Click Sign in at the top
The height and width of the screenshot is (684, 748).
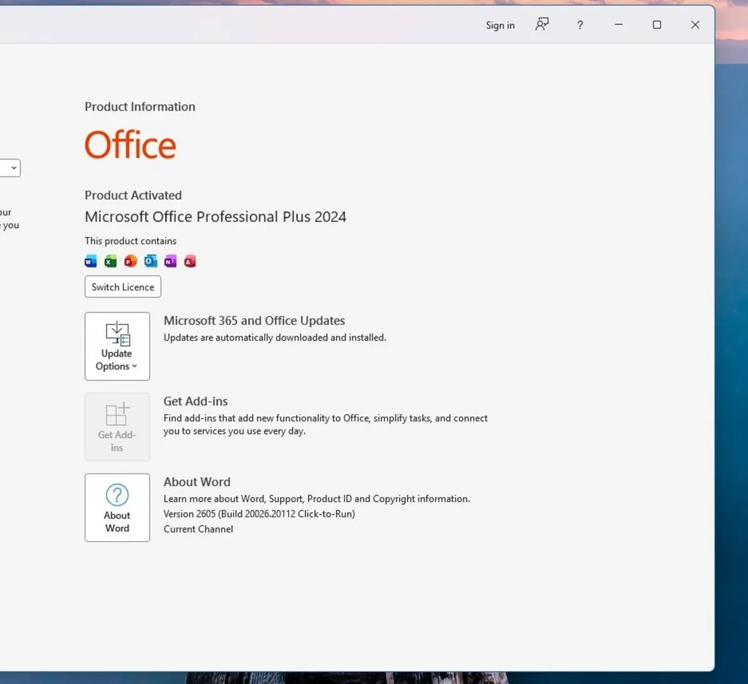(x=500, y=25)
